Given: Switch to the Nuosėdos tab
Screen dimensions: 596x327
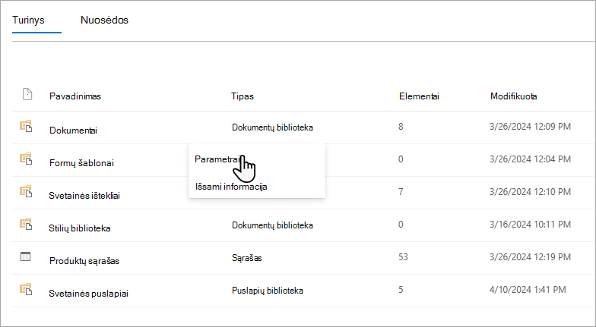Looking at the screenshot, I should click(105, 20).
